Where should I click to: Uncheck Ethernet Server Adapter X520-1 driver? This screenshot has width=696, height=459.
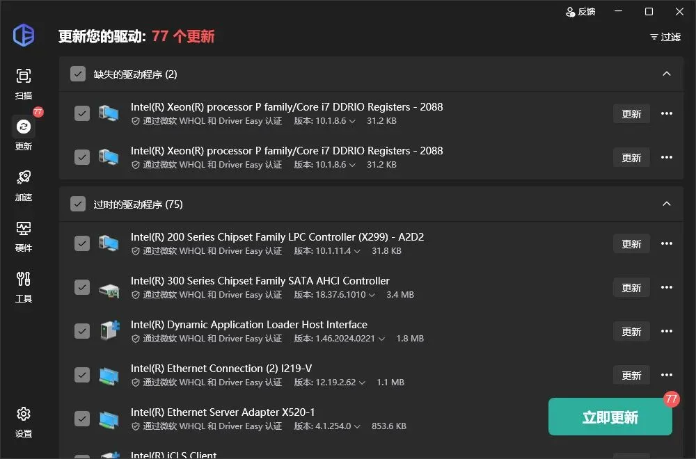coord(82,419)
